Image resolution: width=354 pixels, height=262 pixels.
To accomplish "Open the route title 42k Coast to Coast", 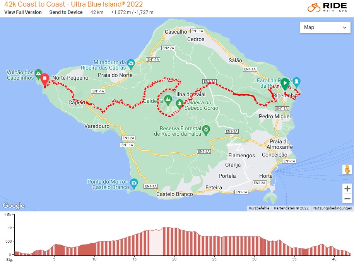I will (74, 4).
